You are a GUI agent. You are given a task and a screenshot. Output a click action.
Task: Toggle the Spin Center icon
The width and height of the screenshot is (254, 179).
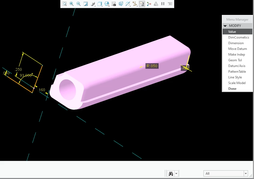click(x=149, y=4)
